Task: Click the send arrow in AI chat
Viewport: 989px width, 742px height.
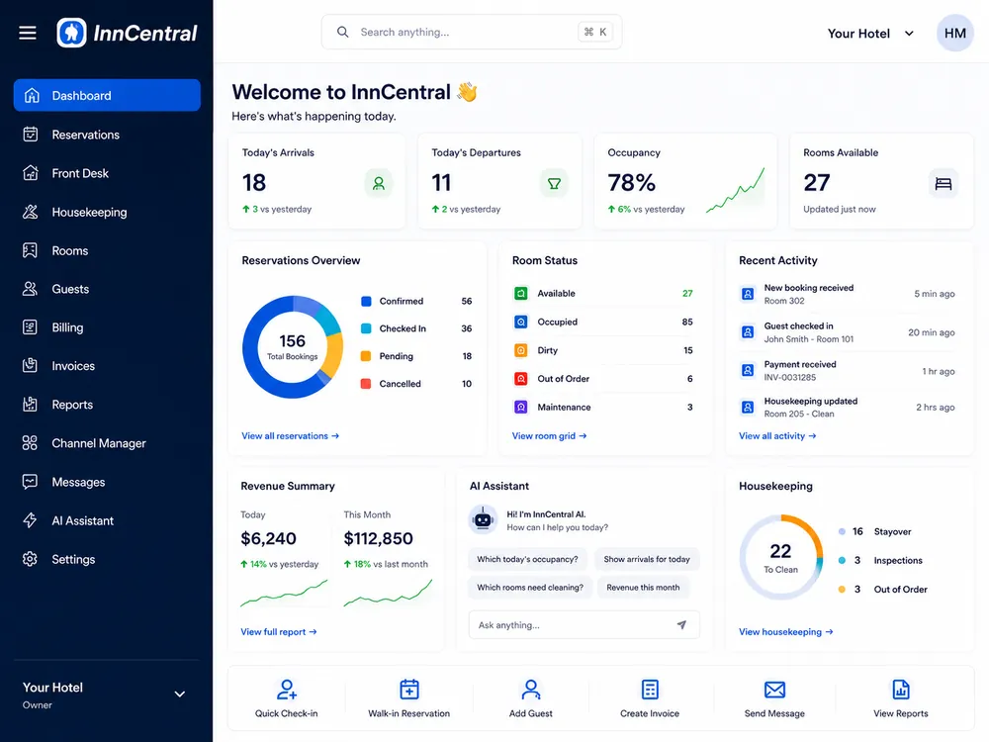Action: (x=681, y=624)
